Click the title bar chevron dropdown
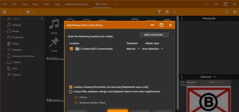The height and width of the screenshot is (112, 239). pyautogui.click(x=206, y=4)
